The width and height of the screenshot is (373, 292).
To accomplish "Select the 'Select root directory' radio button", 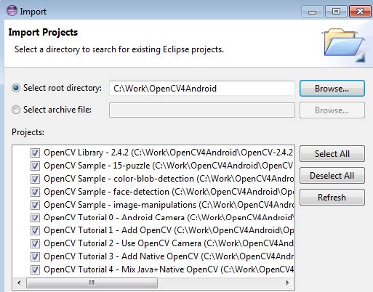I will pos(16,88).
